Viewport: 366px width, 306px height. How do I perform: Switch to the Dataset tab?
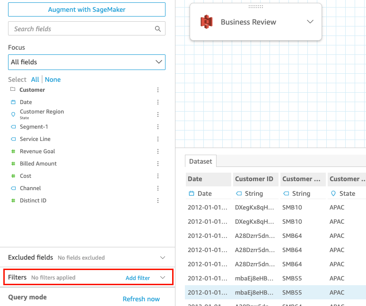[200, 161]
